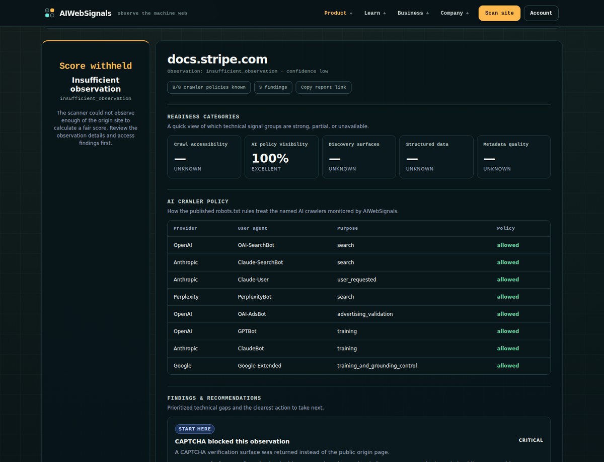Select the OAI-AdsBot user agent cell
The height and width of the screenshot is (462, 604).
(x=252, y=314)
